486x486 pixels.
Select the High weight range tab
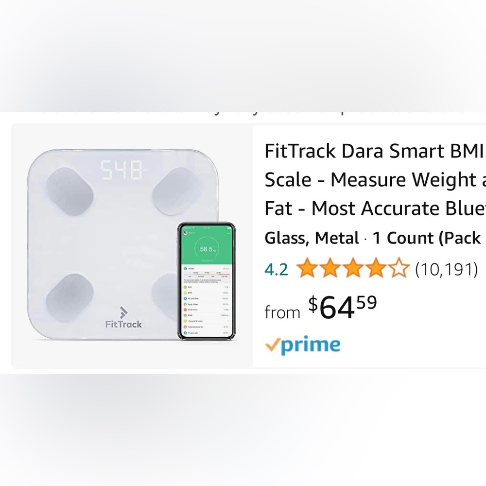pyautogui.click(x=212, y=276)
